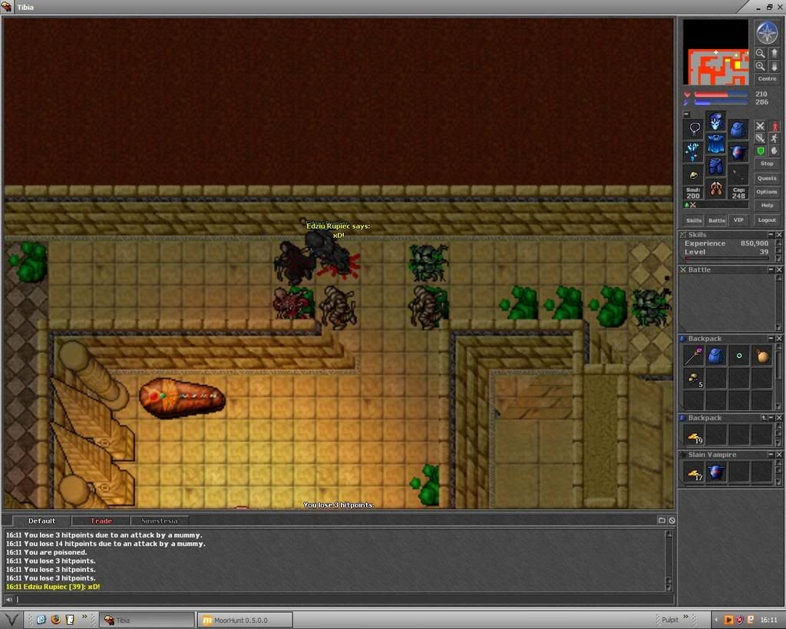The image size is (786, 629).
Task: Select the necklace equipment slot
Action: (x=694, y=129)
